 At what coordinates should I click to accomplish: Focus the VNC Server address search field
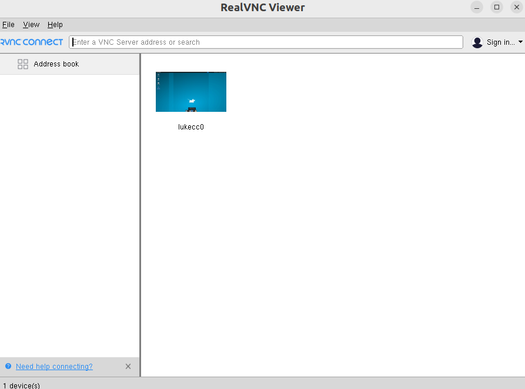pyautogui.click(x=266, y=42)
